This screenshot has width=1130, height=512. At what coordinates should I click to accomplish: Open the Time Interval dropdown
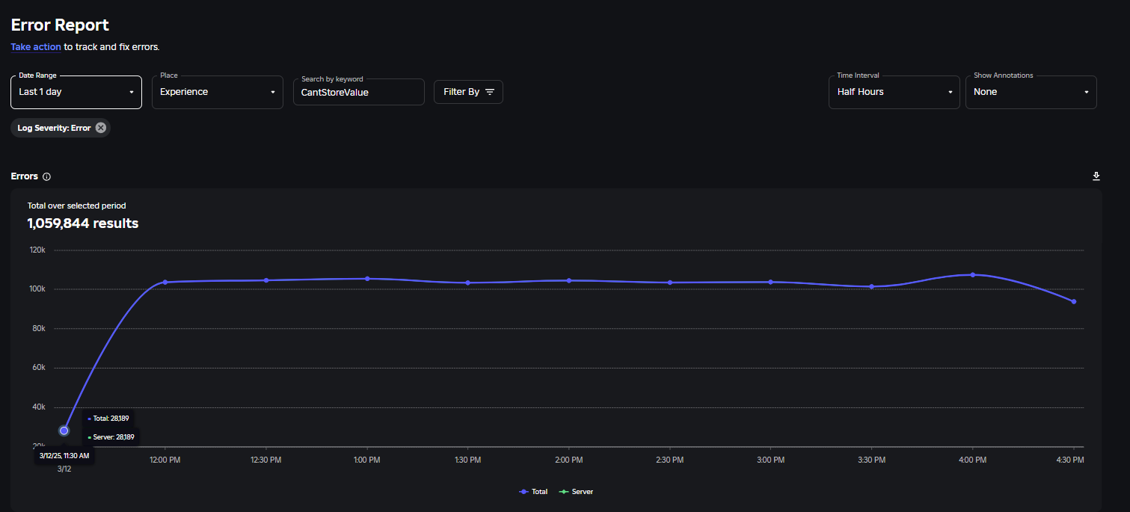[x=894, y=92]
